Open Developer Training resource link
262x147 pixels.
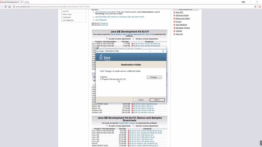[183, 28]
